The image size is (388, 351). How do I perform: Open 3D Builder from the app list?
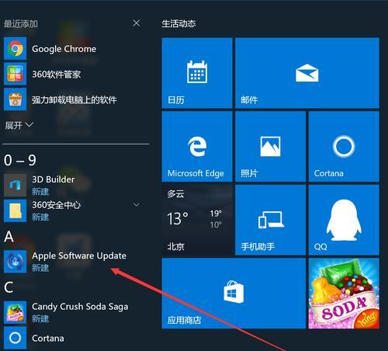(75, 185)
